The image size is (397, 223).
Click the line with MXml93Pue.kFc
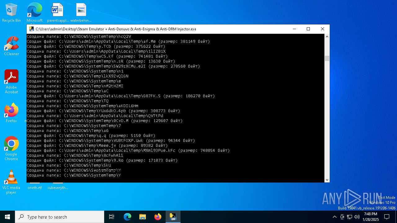click(128, 151)
